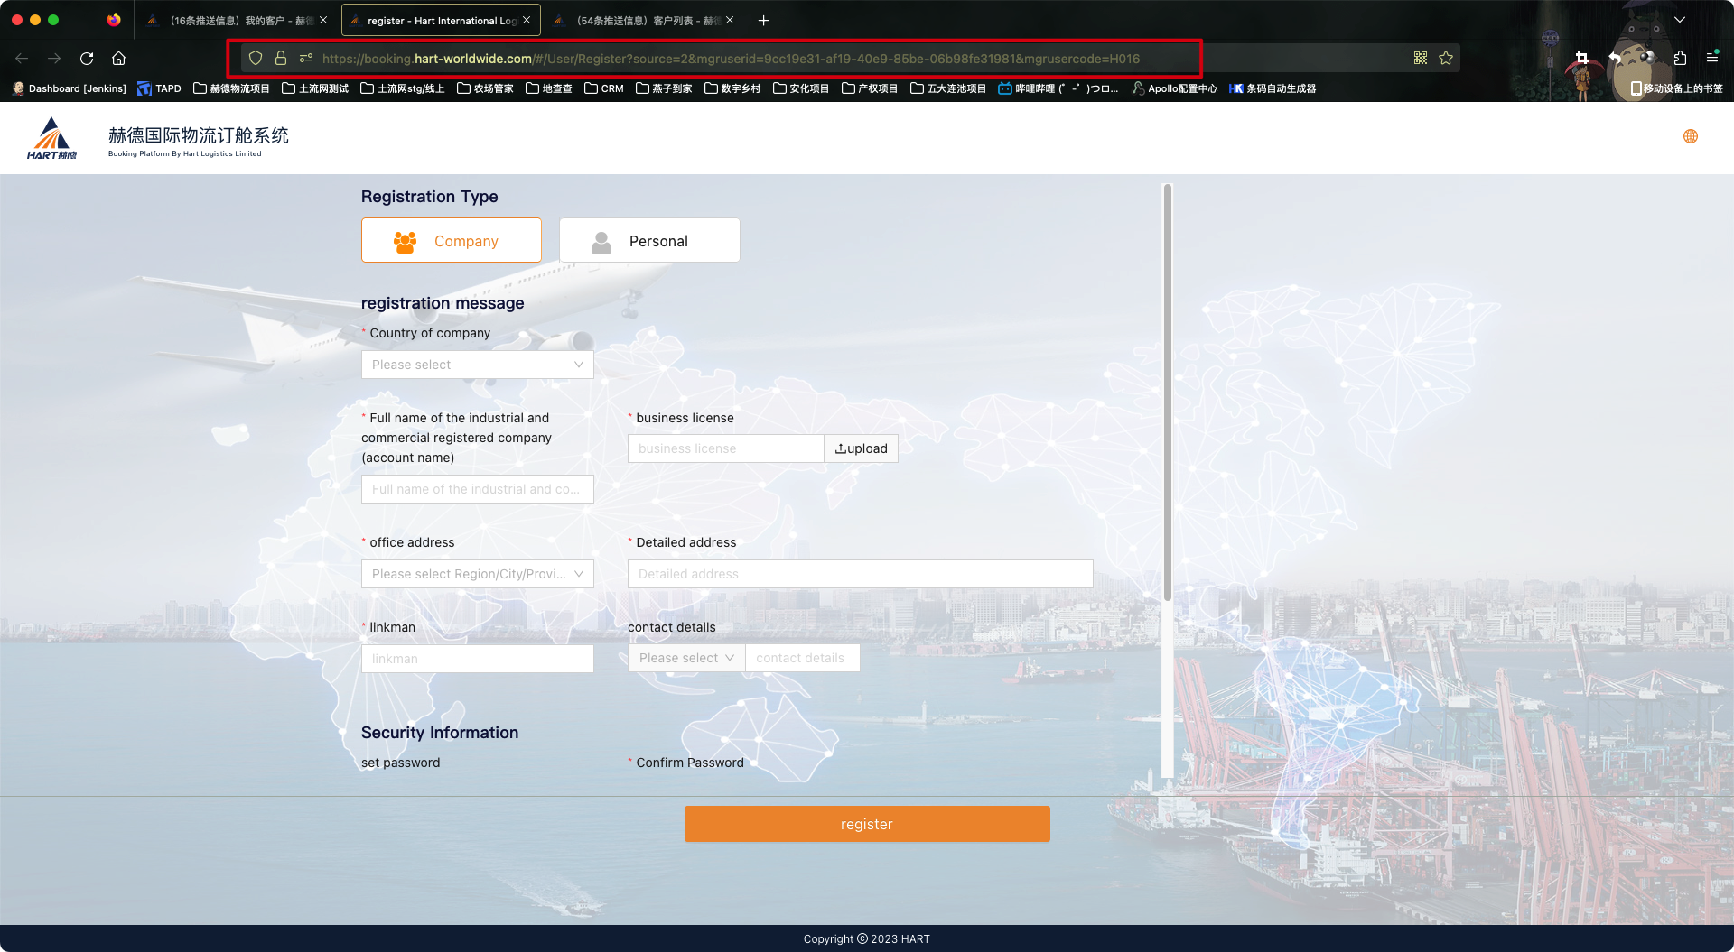Image resolution: width=1734 pixels, height=952 pixels.
Task: Focus the Detailed address input field
Action: coord(860,574)
